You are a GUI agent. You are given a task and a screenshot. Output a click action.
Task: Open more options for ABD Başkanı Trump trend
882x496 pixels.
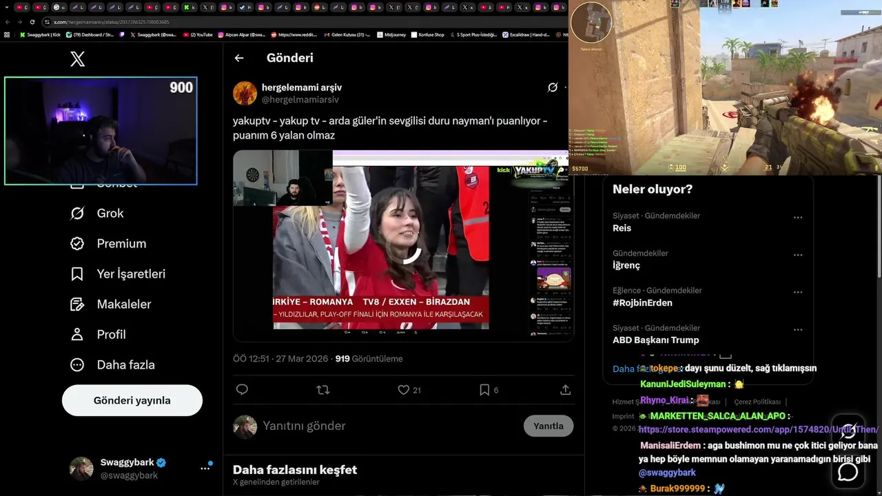point(798,329)
